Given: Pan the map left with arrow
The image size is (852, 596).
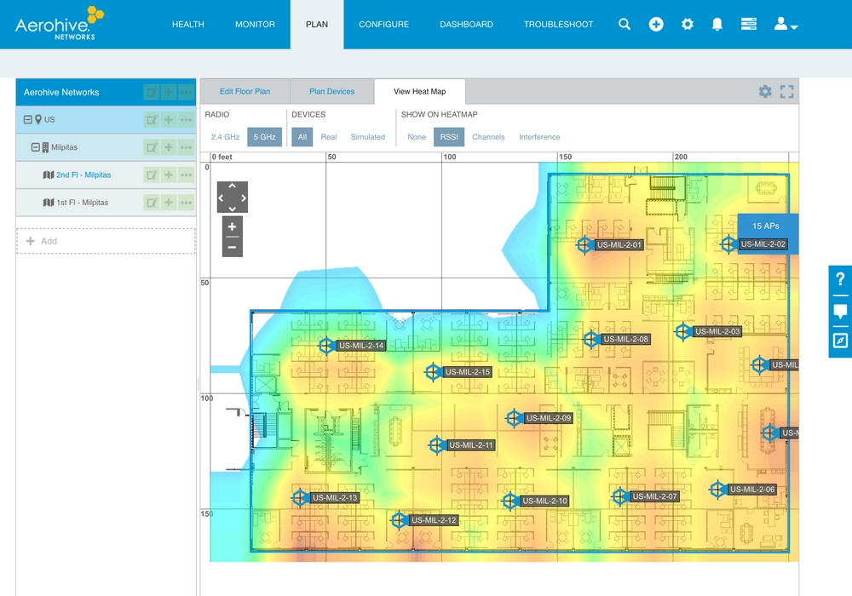Looking at the screenshot, I should click(x=222, y=198).
